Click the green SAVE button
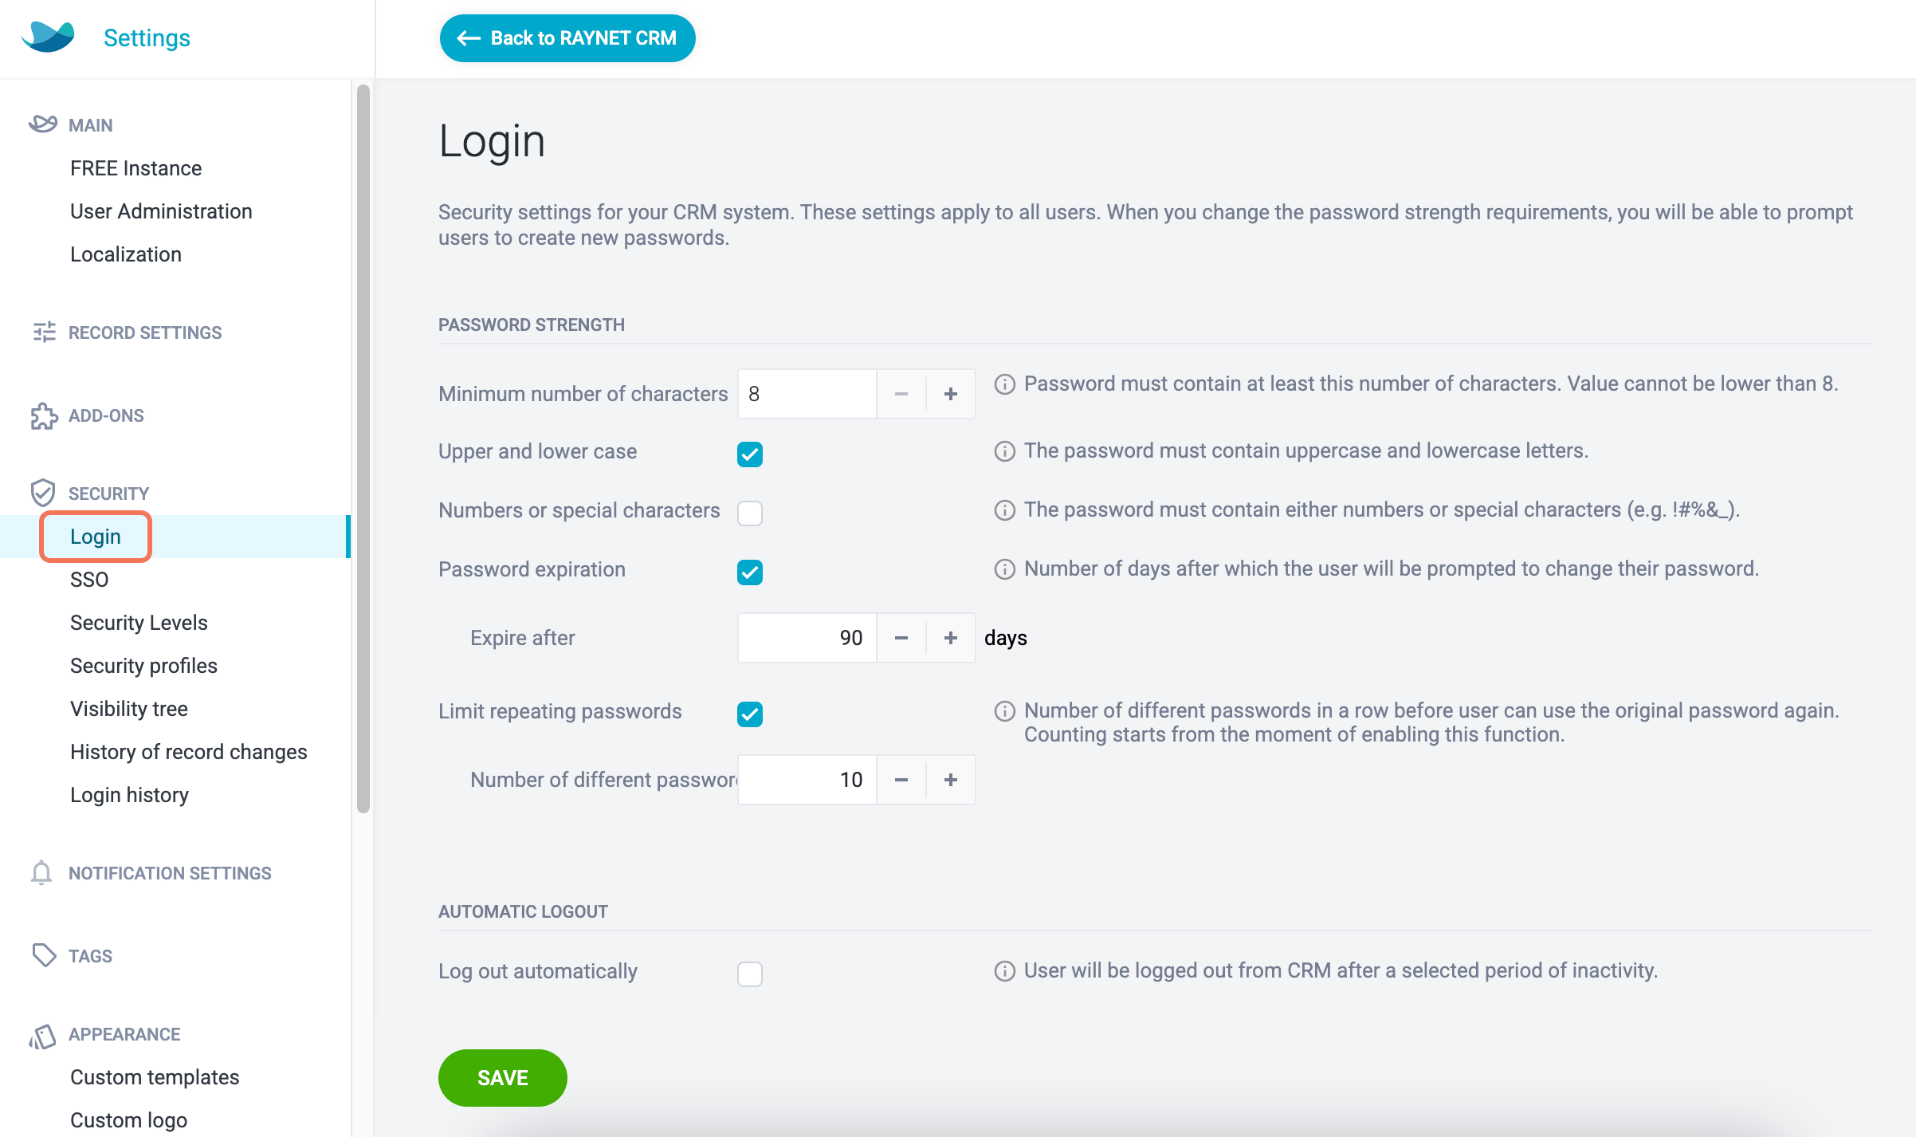1916x1137 pixels. click(x=503, y=1078)
